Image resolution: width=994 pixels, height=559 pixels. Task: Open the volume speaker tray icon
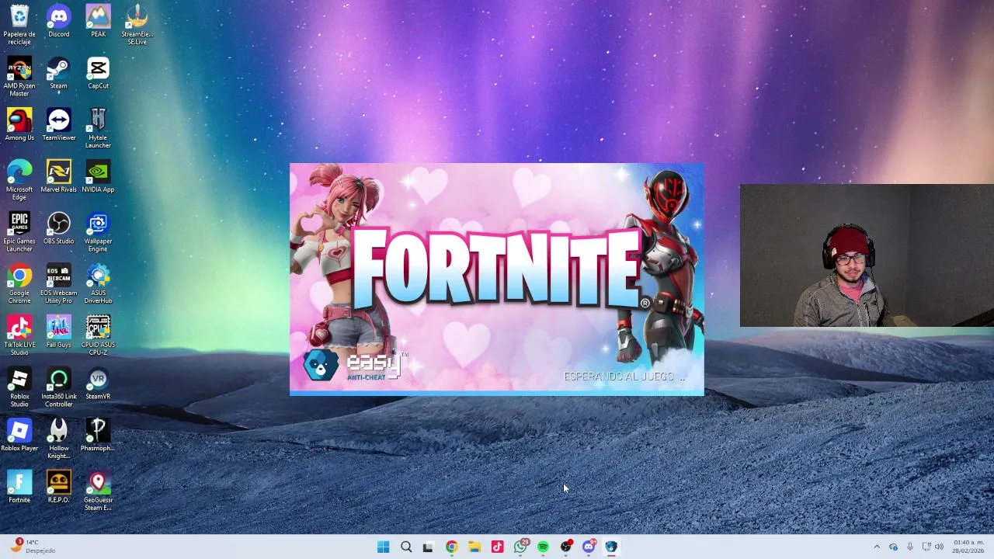(x=939, y=547)
